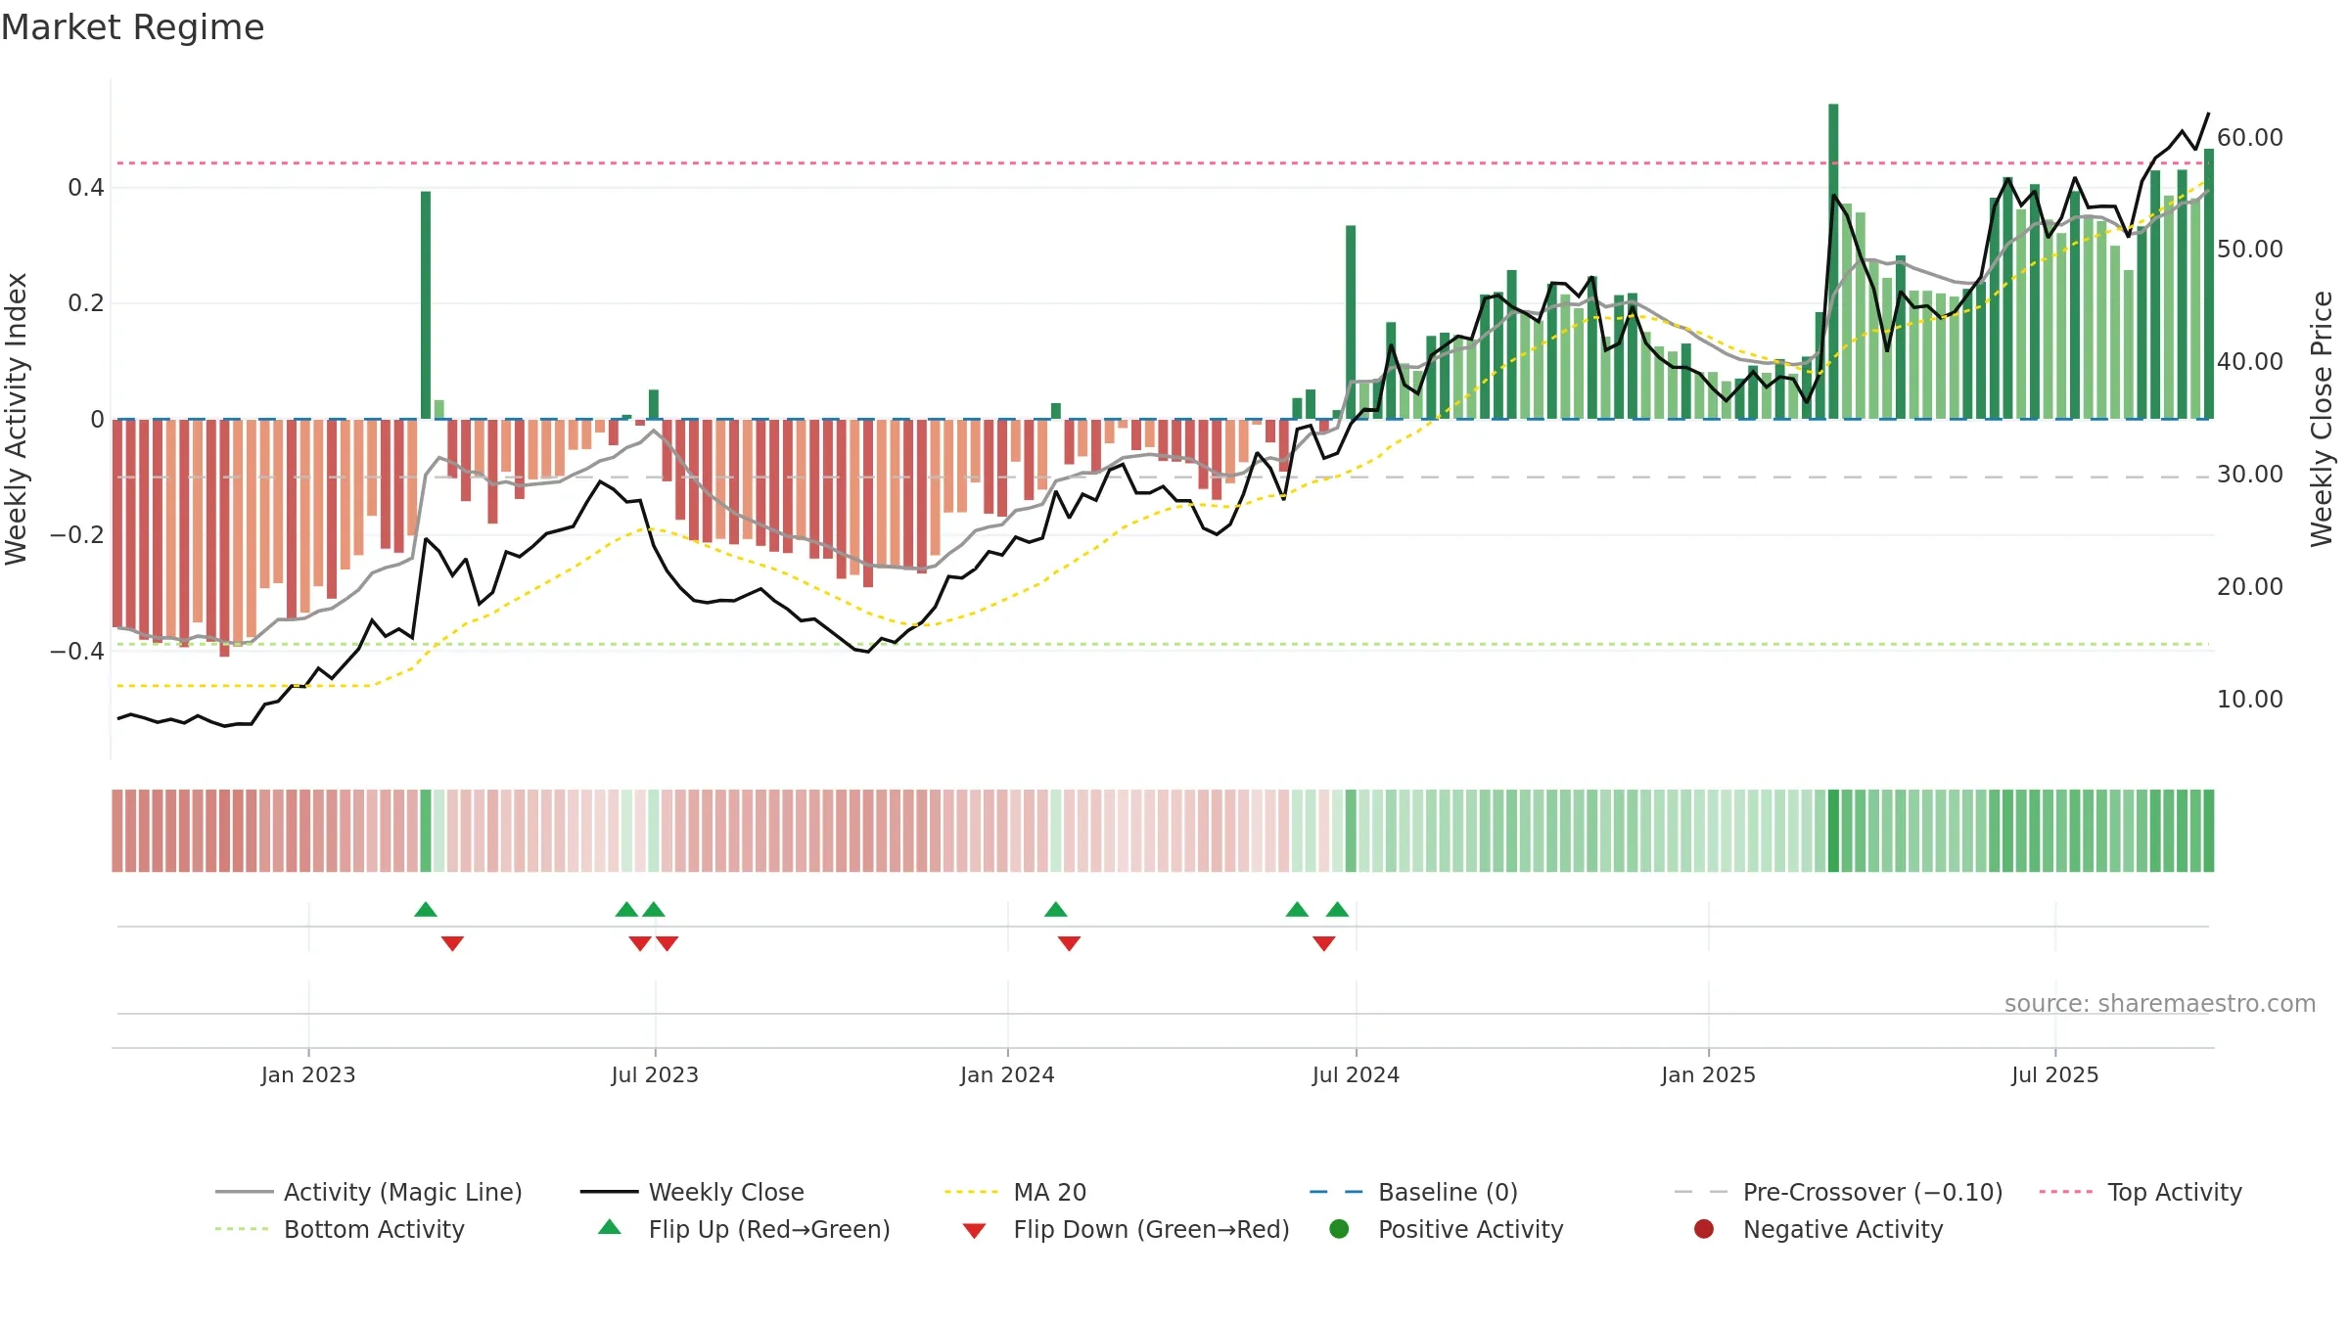The image size is (2349, 1321).
Task: Click the Jul 2025 x-axis label
Action: click(x=2055, y=1074)
